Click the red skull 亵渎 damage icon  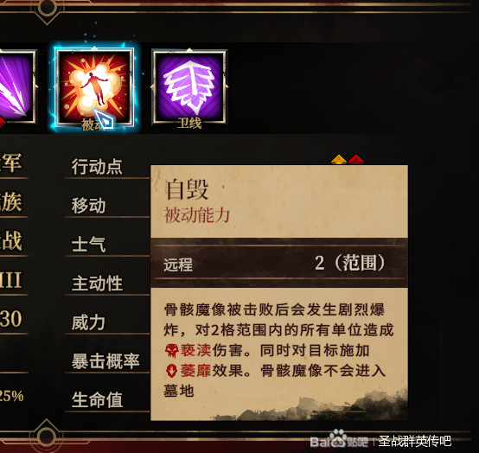[172, 350]
